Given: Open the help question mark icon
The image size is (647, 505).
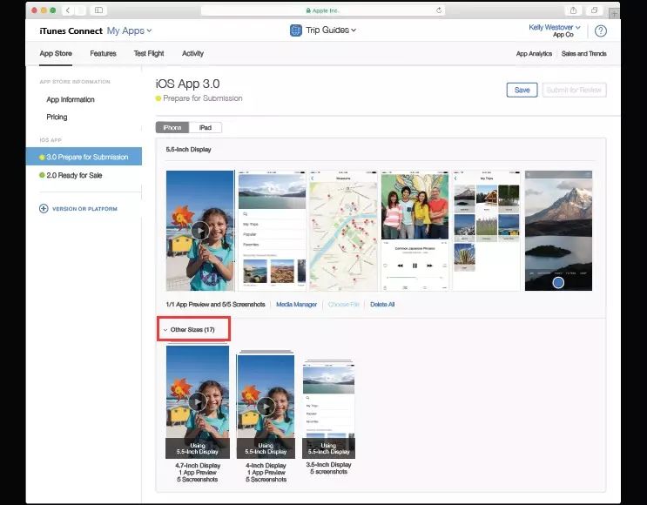Looking at the screenshot, I should [x=601, y=31].
